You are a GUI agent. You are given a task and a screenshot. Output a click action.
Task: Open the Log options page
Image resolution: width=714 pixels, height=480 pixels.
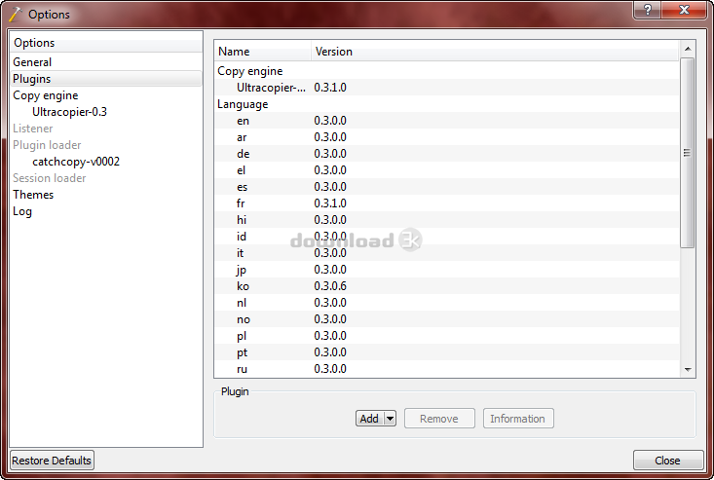[22, 211]
